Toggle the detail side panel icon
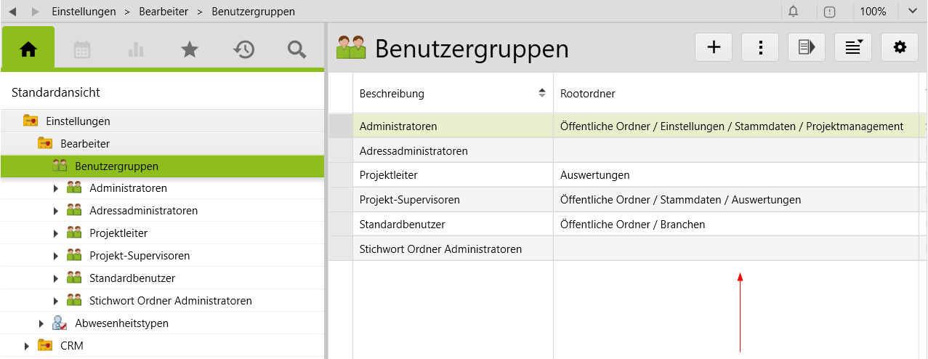The height and width of the screenshot is (359, 928). coord(807,47)
